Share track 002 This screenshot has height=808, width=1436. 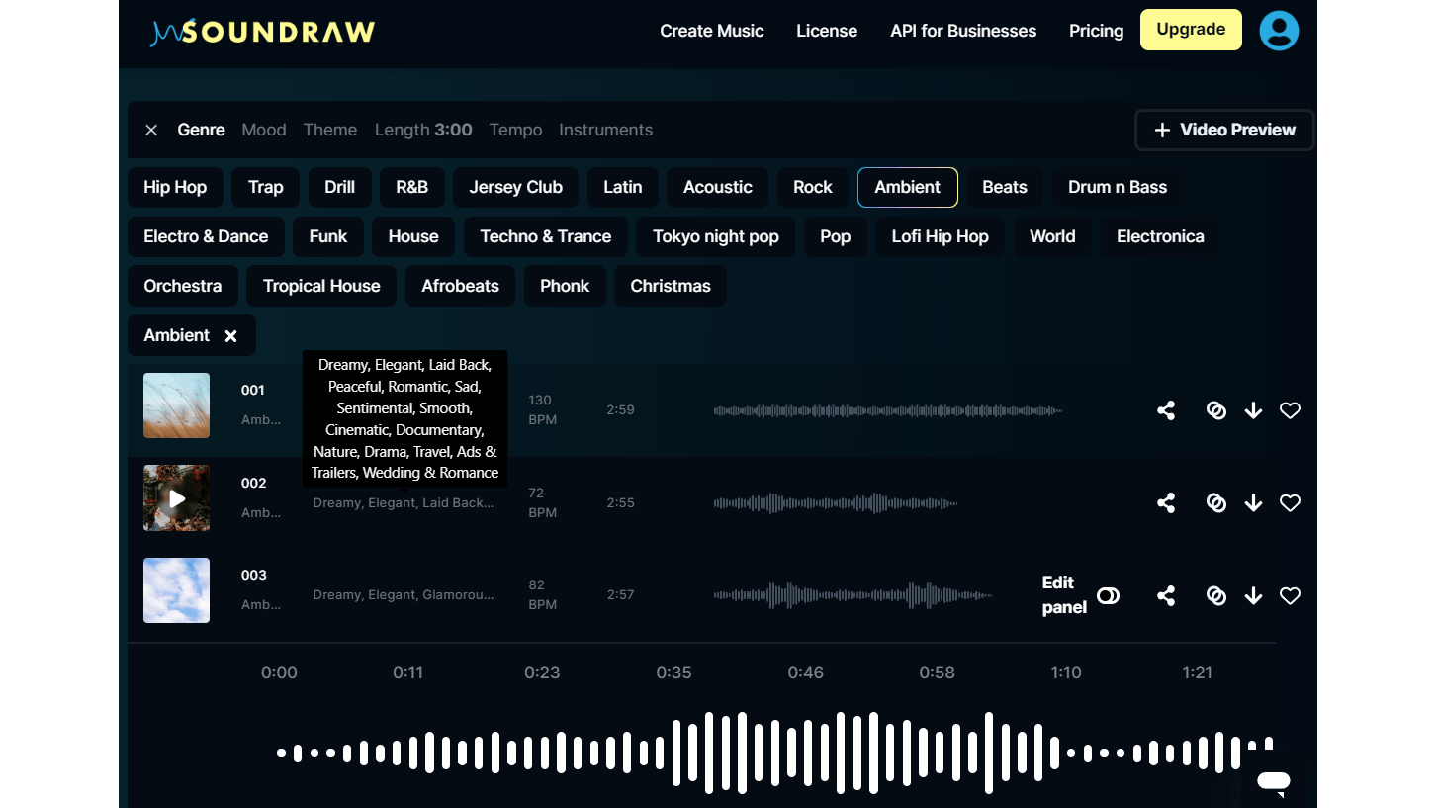[x=1166, y=502]
